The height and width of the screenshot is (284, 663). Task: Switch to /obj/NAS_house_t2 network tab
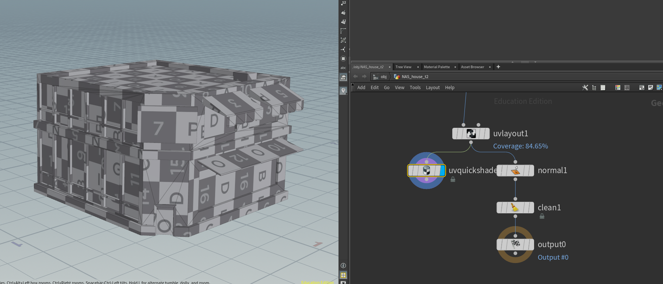368,67
